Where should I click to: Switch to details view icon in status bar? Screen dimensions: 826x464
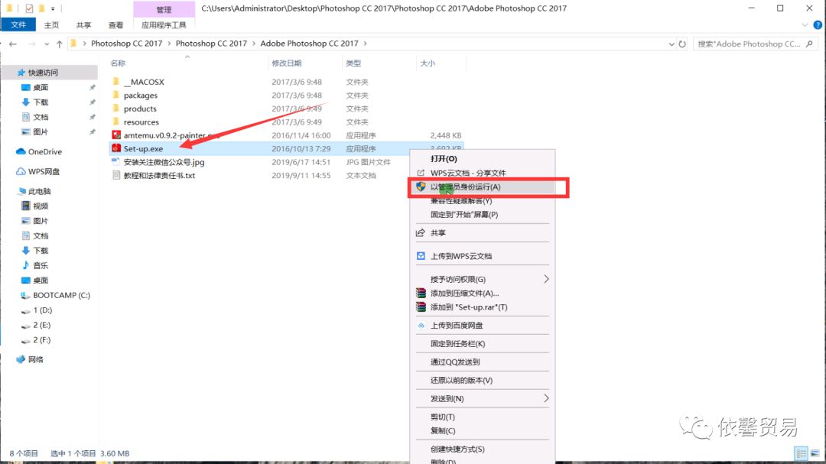coord(801,453)
